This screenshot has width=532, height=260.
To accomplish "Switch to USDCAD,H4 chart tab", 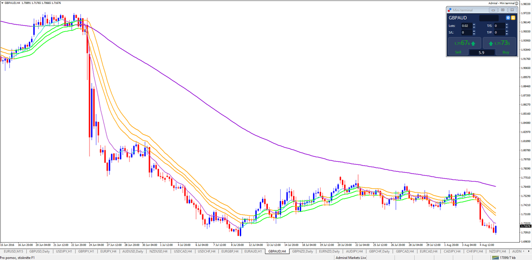I will point(183,251).
